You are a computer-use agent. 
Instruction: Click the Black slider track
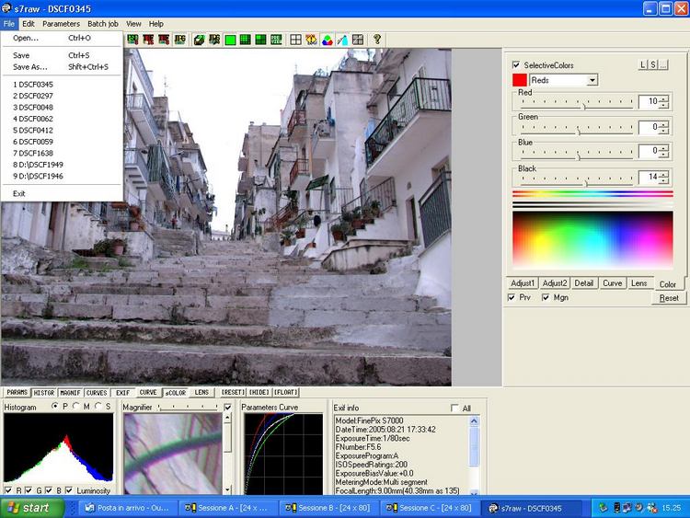coord(552,184)
